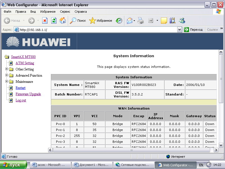
Task: Expand the toolbar overflow chevron near Ссылки
Action: [x=222, y=28]
